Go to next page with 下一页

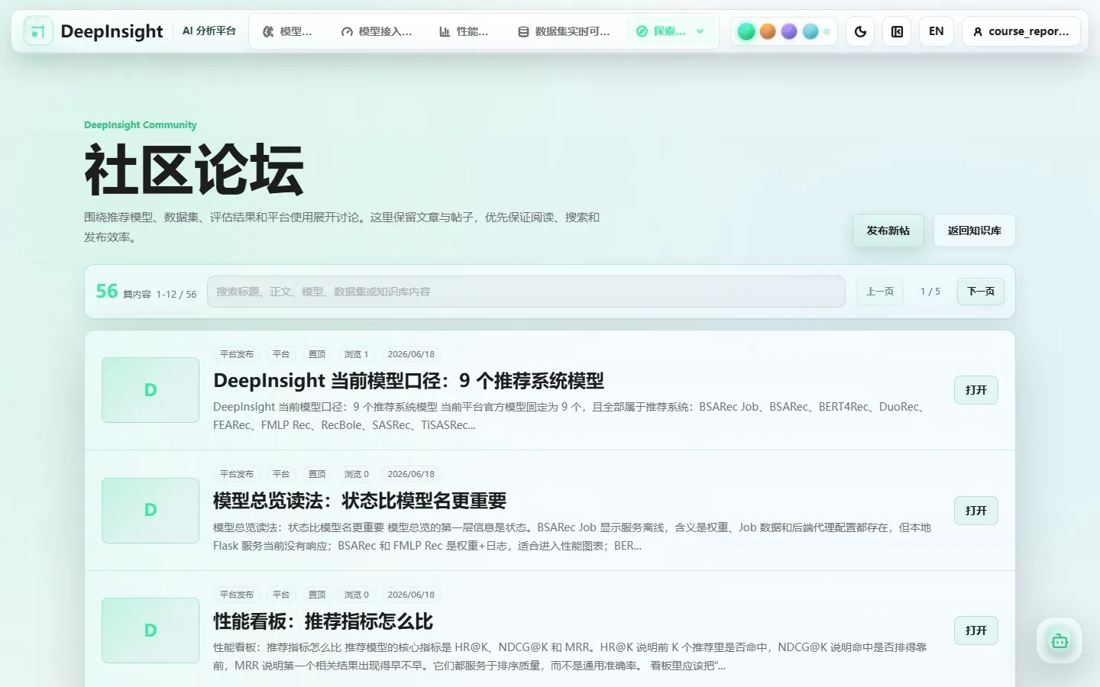(981, 292)
